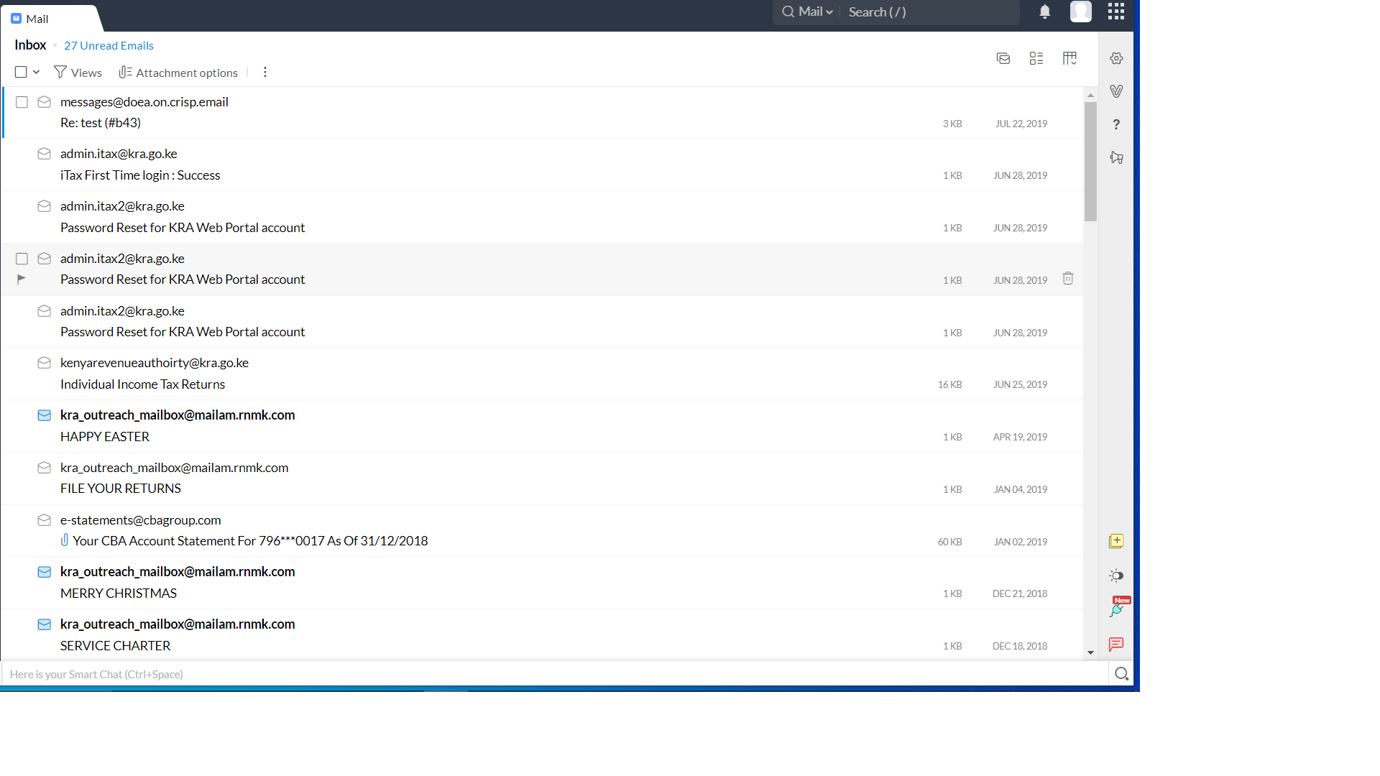
Task: Tick the select-all emails checkbox
Action: click(21, 72)
